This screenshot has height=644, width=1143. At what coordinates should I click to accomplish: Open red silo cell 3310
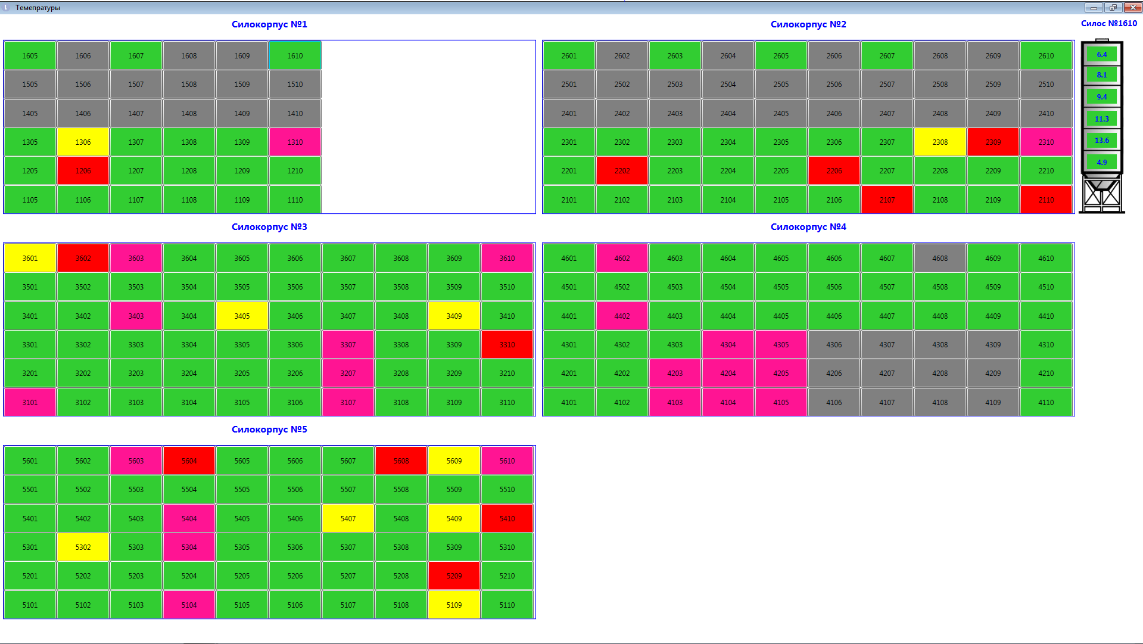pyautogui.click(x=507, y=344)
